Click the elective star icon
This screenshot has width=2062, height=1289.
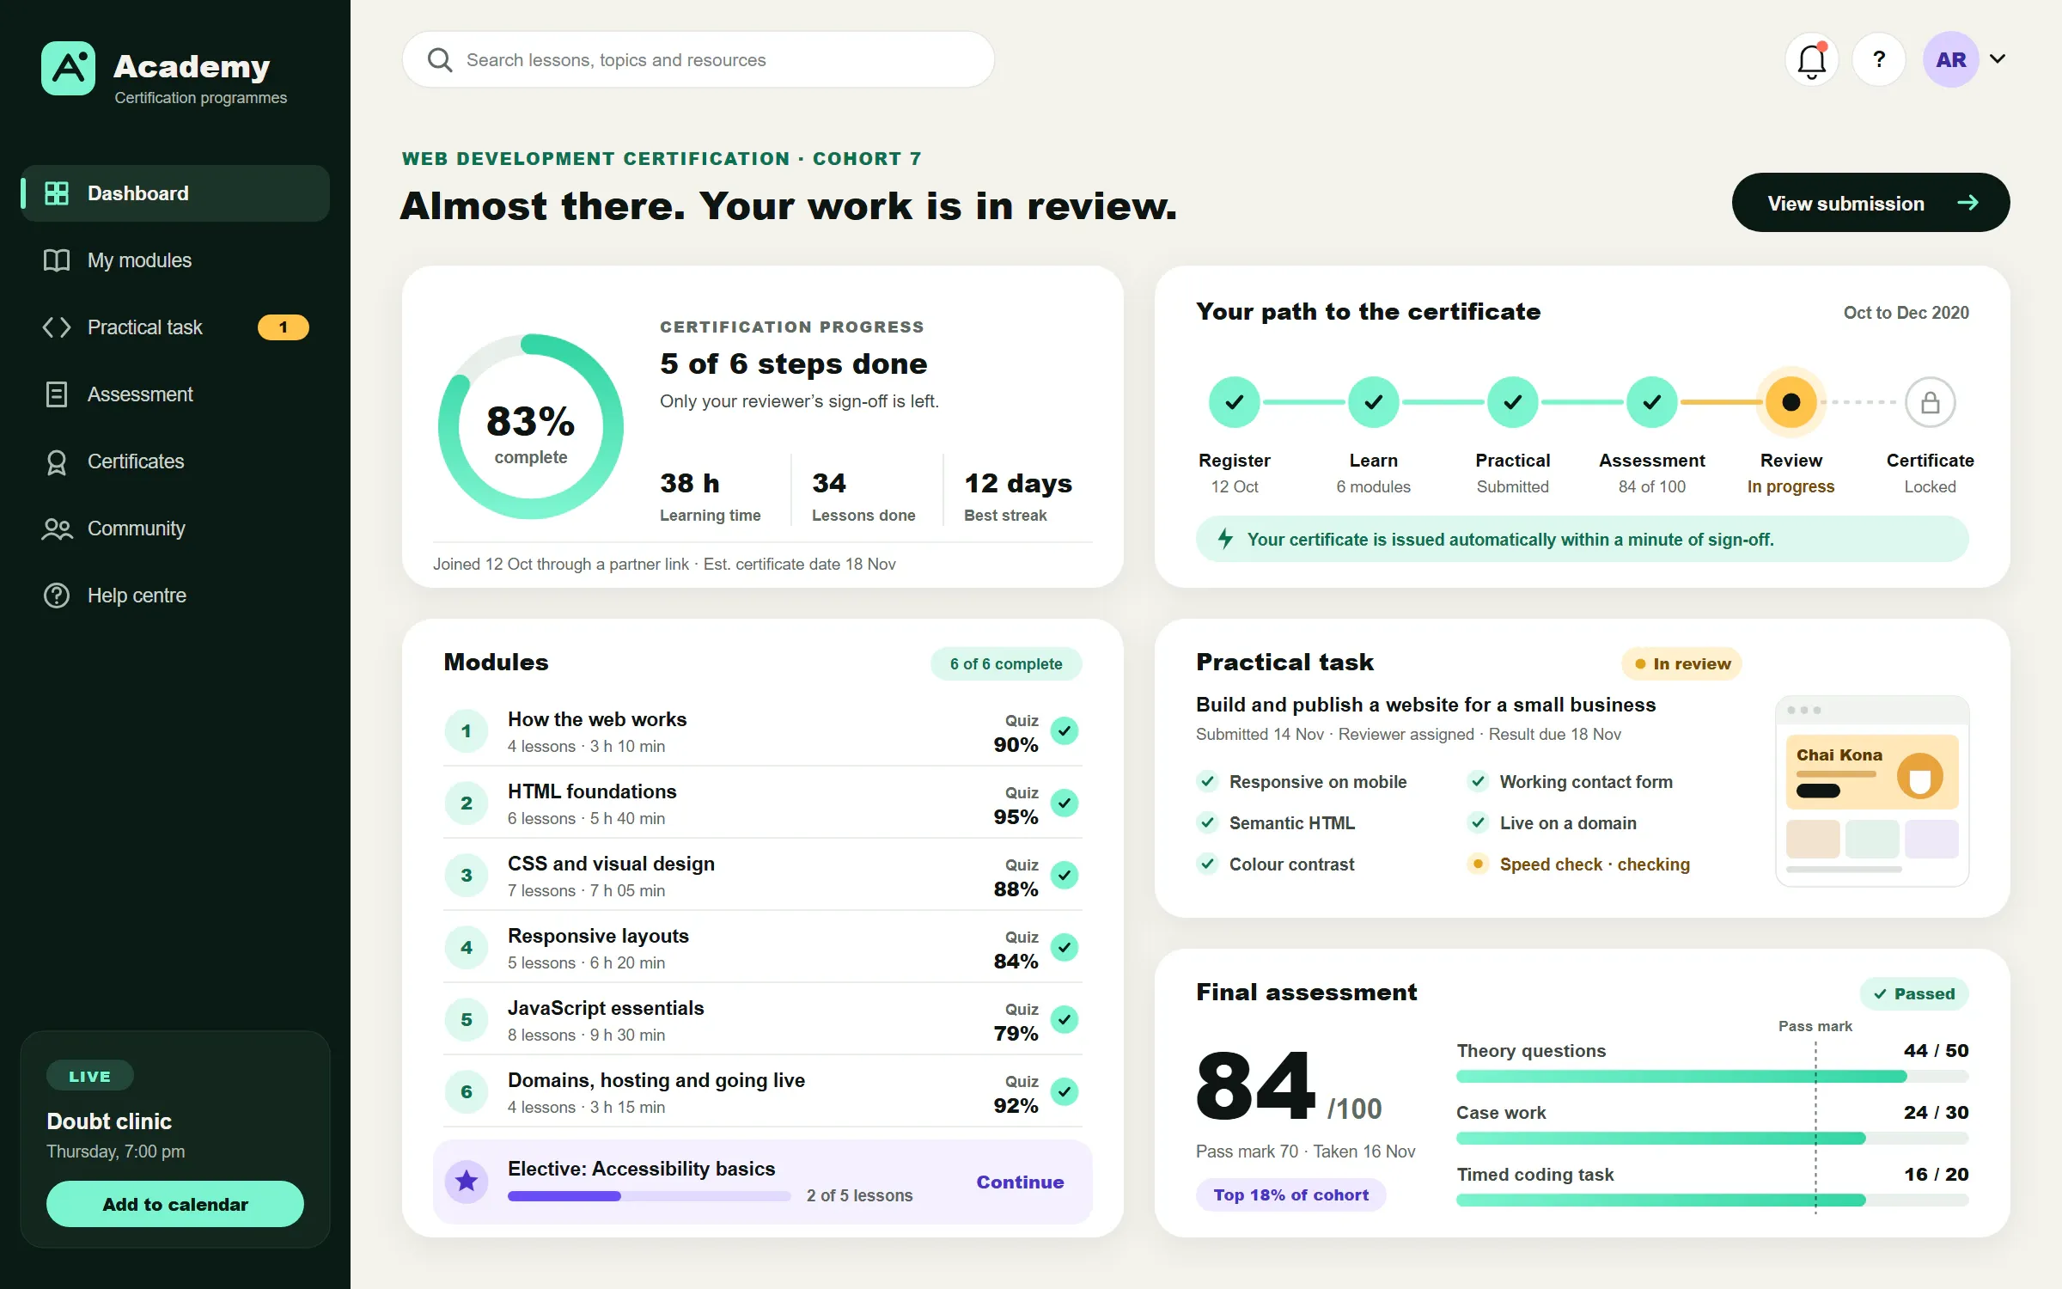[x=467, y=1181]
